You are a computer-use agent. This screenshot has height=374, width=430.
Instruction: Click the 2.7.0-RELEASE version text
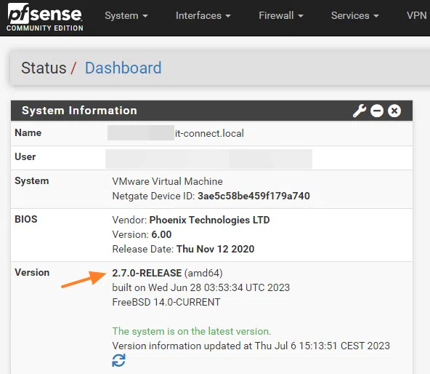coord(147,273)
